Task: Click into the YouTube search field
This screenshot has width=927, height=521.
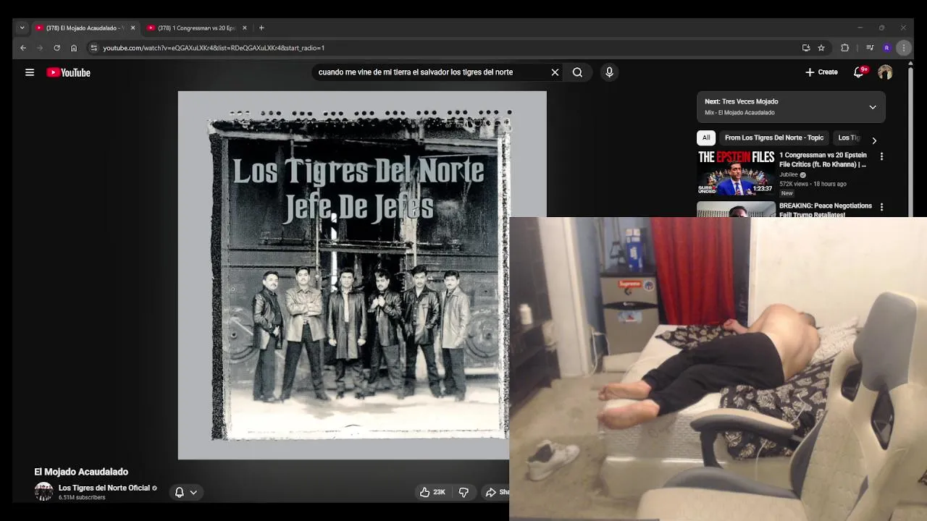Action: [x=431, y=72]
